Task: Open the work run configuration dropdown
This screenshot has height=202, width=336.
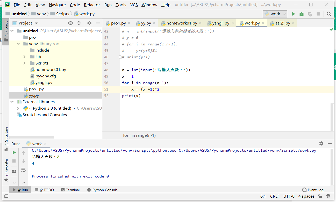Action: pos(275,14)
